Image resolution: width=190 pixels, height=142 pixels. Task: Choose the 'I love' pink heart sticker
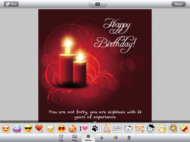pos(84,128)
